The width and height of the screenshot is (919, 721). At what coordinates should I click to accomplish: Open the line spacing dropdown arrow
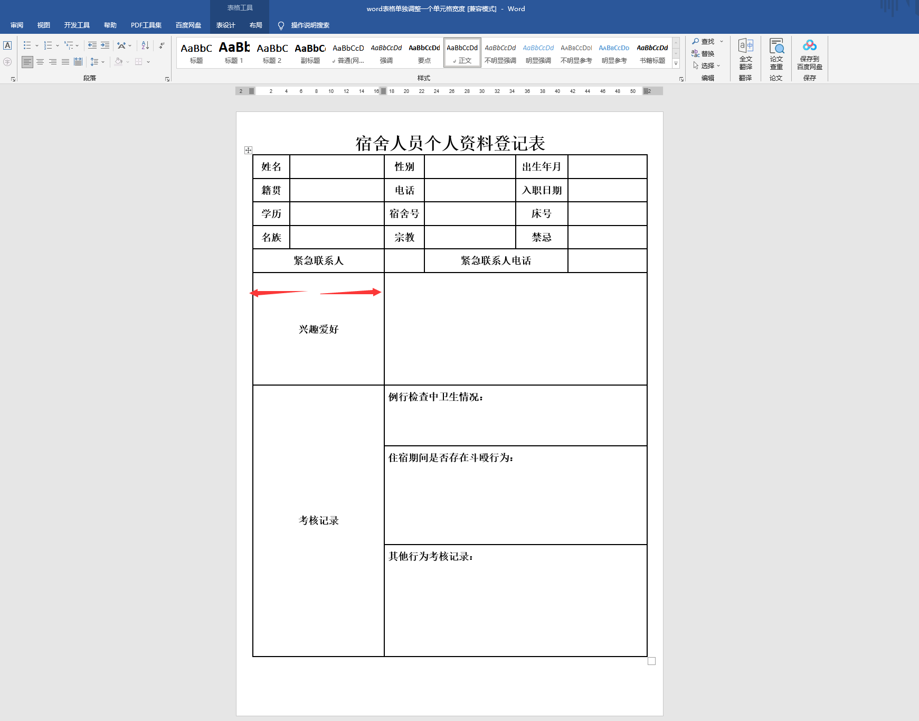point(103,62)
